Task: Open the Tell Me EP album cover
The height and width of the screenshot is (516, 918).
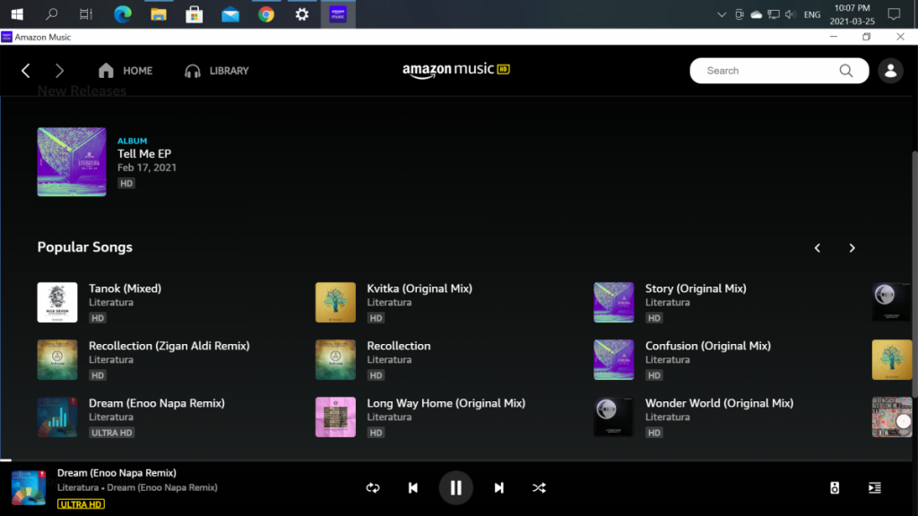Action: [x=72, y=162]
